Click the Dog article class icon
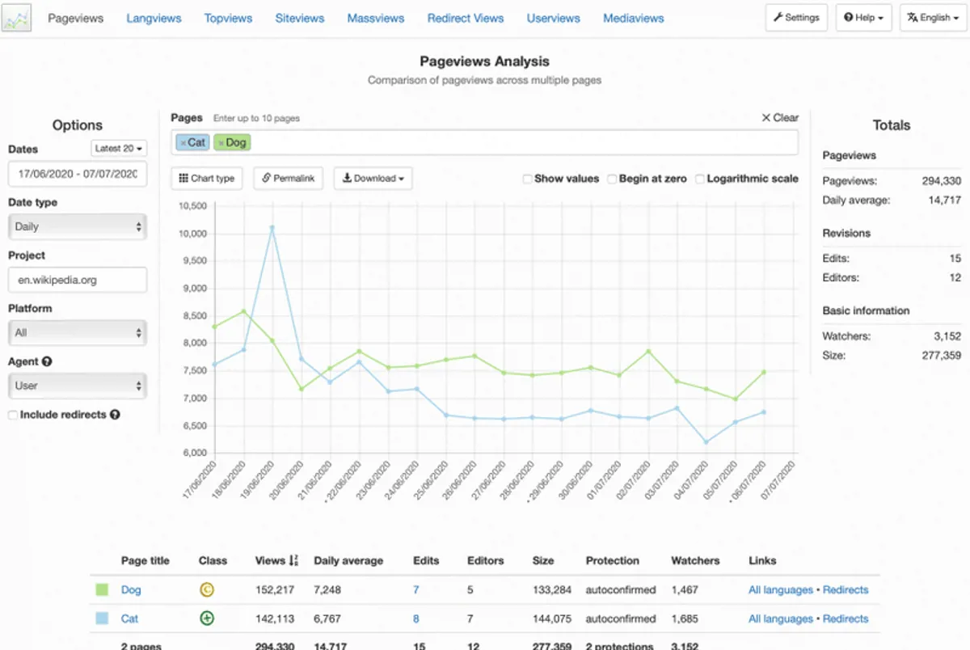The image size is (970, 650). [207, 590]
